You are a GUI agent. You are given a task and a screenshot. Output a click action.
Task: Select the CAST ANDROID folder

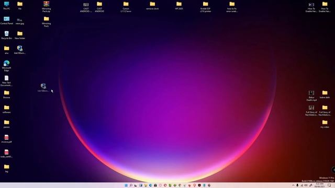coord(99,7)
